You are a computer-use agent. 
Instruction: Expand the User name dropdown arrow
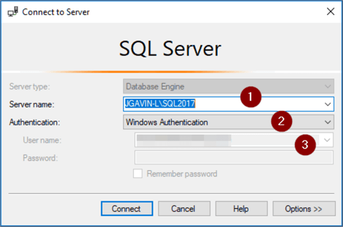tap(327, 140)
